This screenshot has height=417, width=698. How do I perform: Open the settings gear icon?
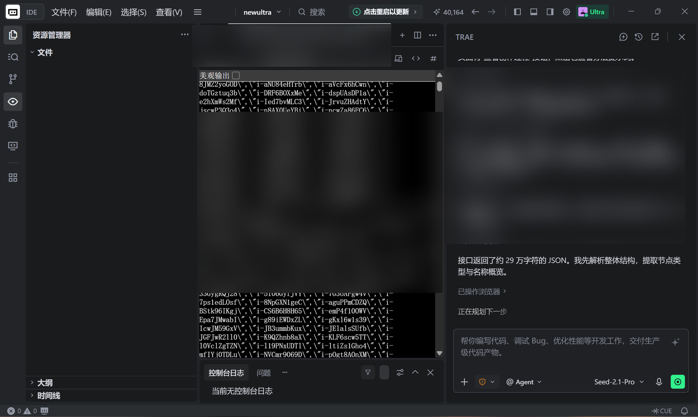click(566, 12)
